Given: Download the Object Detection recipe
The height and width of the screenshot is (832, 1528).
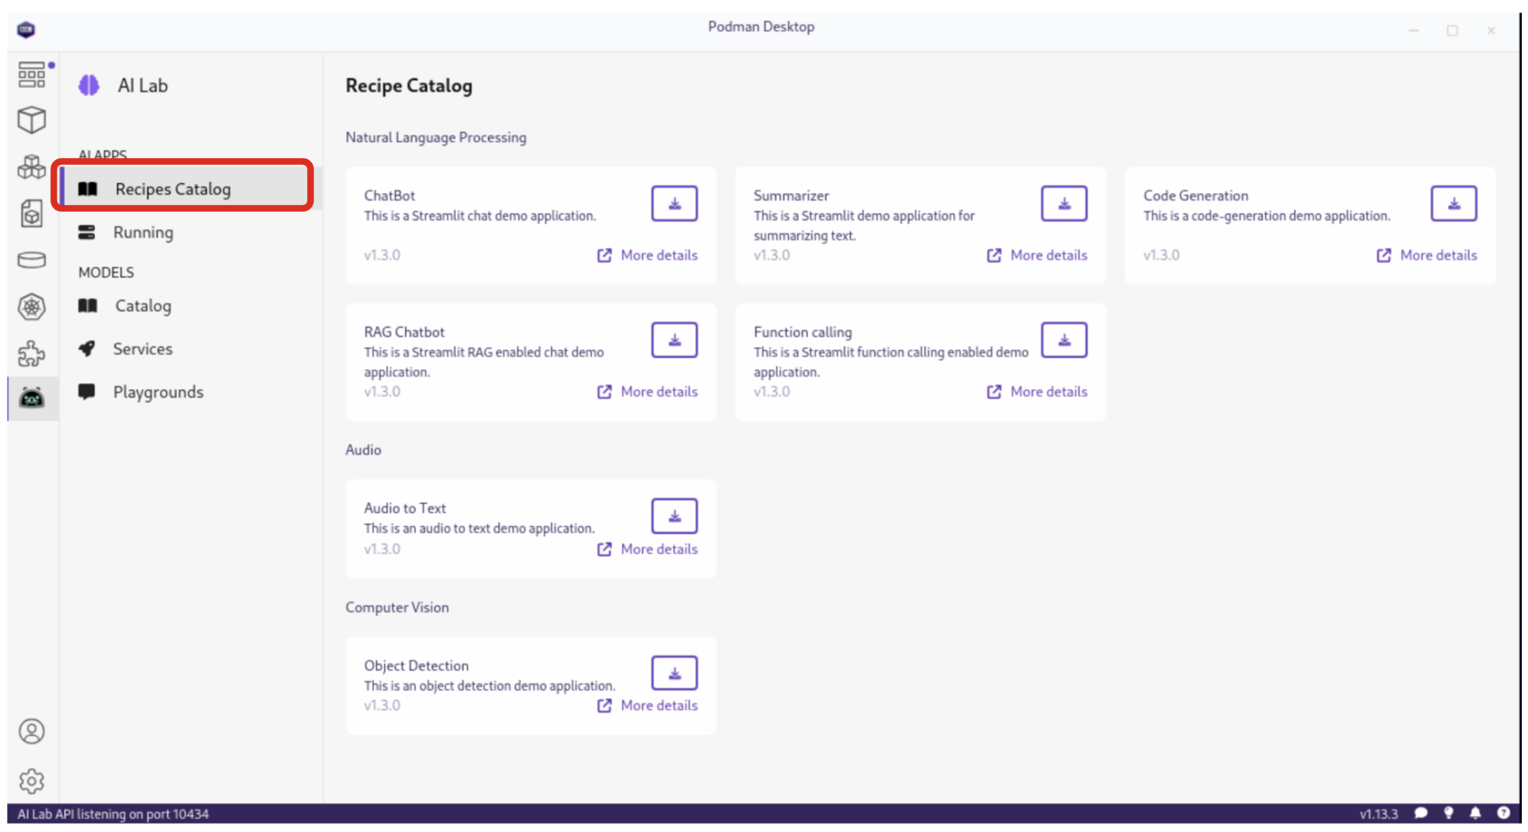Looking at the screenshot, I should tap(674, 673).
